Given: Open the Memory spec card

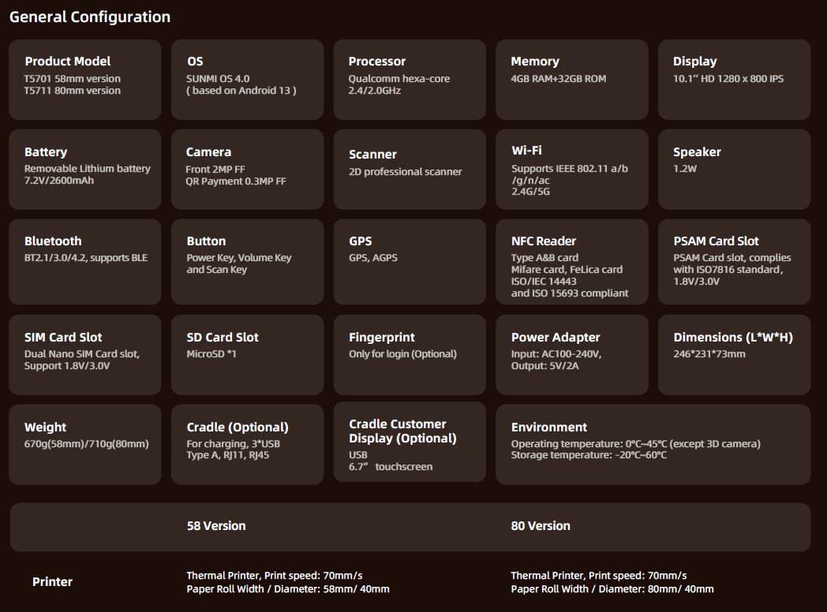Looking at the screenshot, I should click(572, 80).
